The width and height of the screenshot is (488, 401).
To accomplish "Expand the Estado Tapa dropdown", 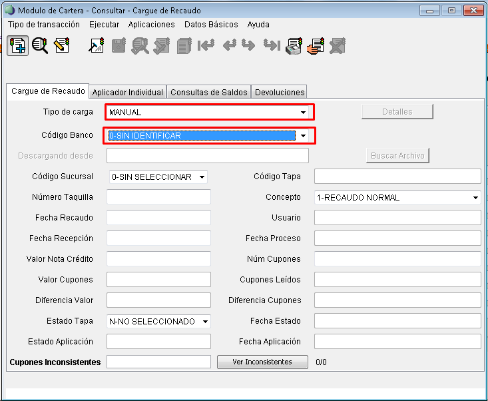I will (x=205, y=322).
